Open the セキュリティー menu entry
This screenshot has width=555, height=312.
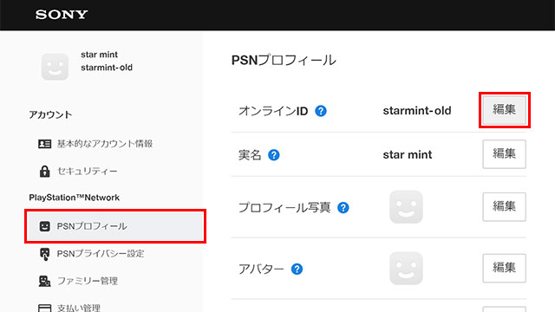pos(87,172)
